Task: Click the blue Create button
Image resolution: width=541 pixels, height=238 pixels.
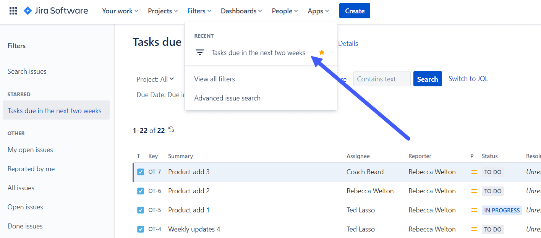Action: coord(355,11)
